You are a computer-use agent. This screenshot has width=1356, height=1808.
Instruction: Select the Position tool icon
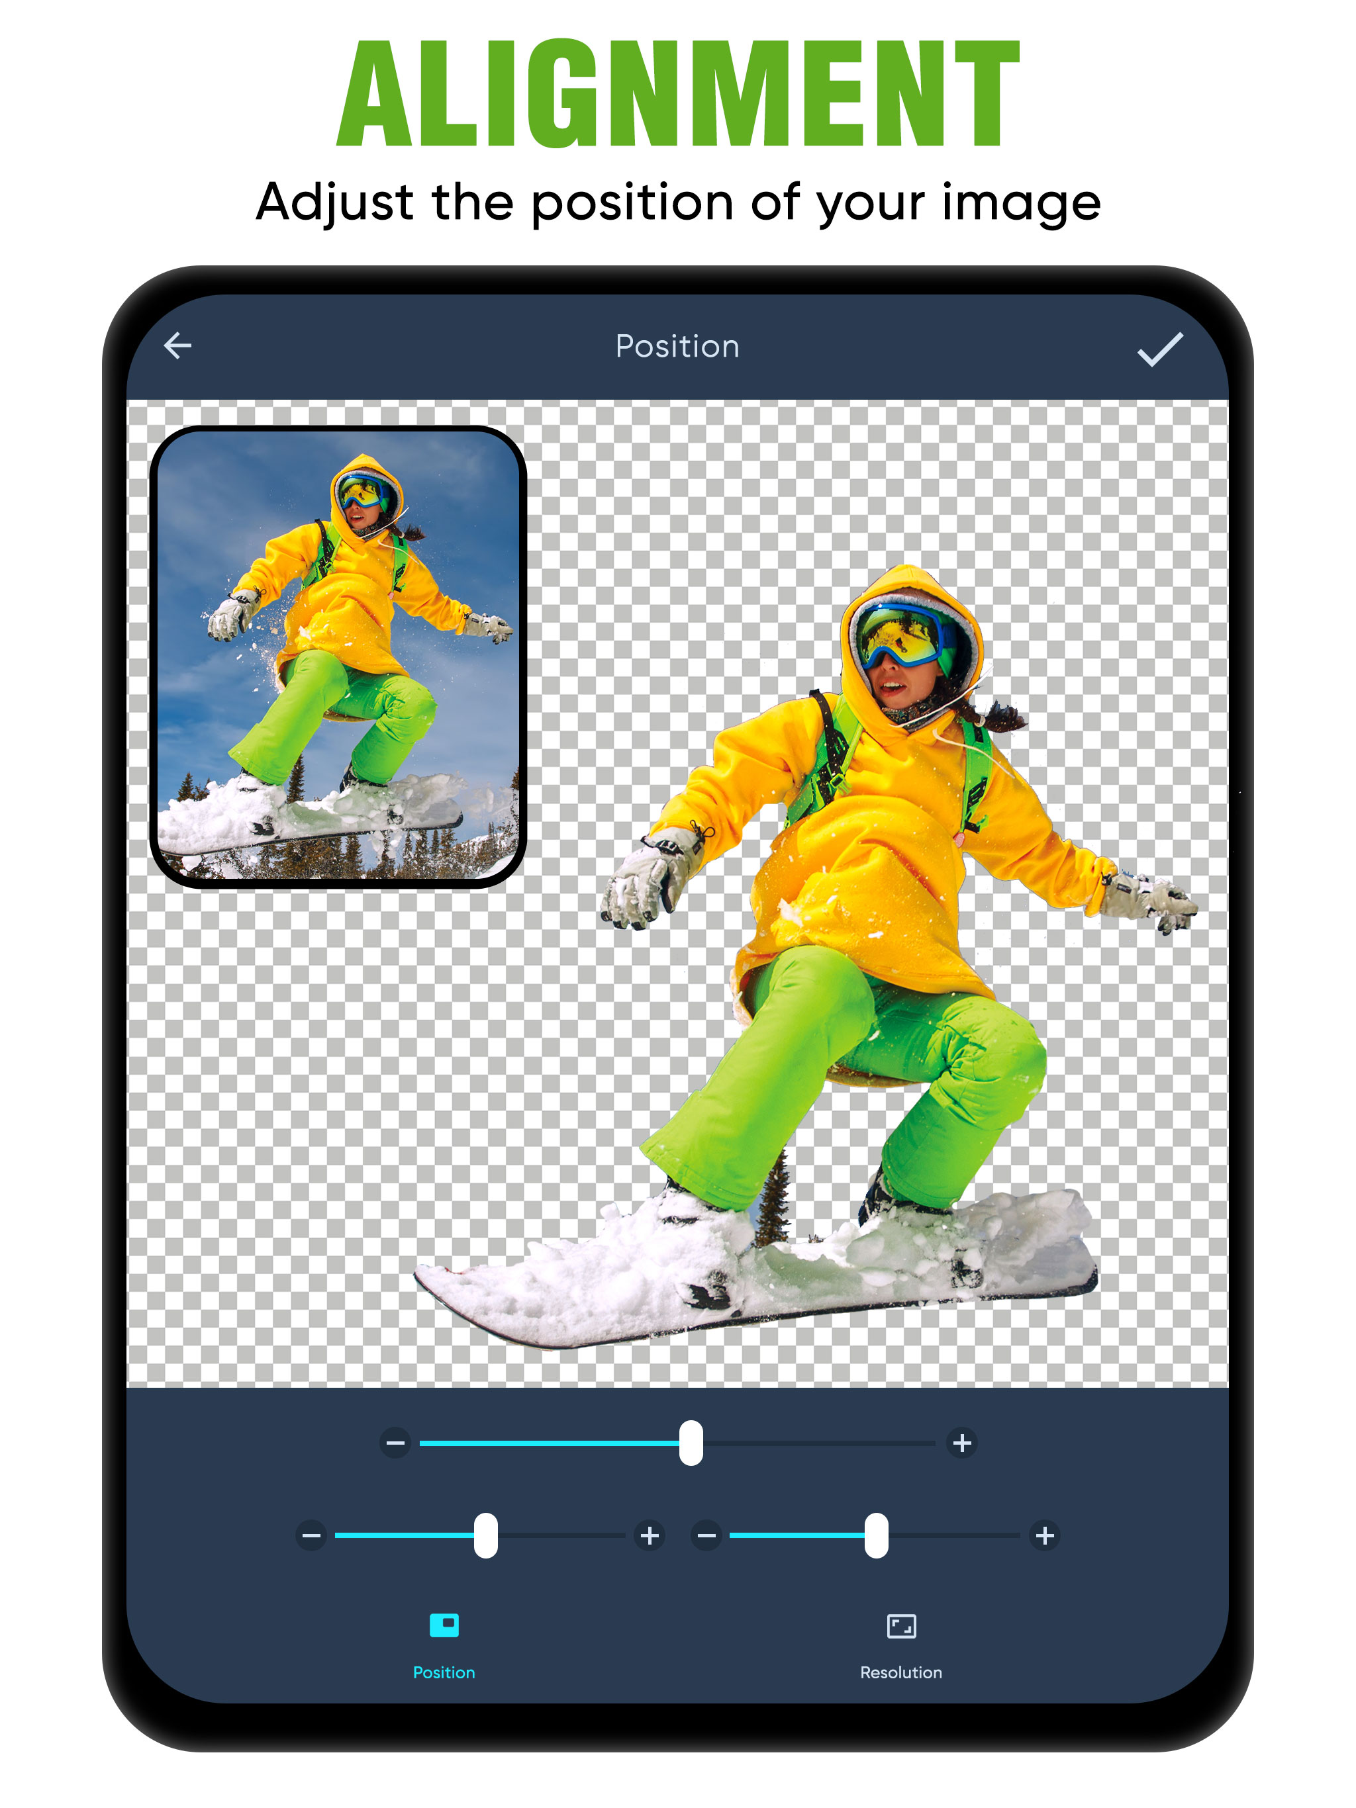[444, 1625]
